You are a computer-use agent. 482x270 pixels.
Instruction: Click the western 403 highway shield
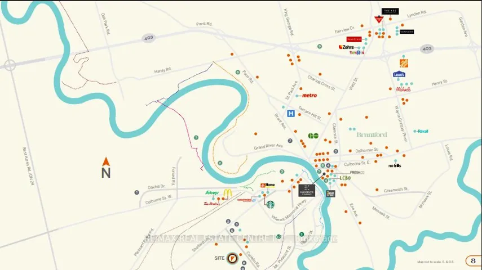148,38
